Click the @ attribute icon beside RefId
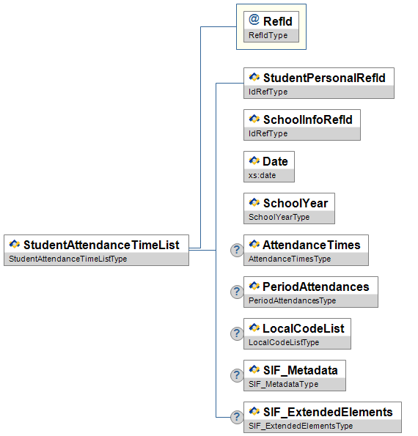This screenshot has height=436, width=418. [x=254, y=20]
